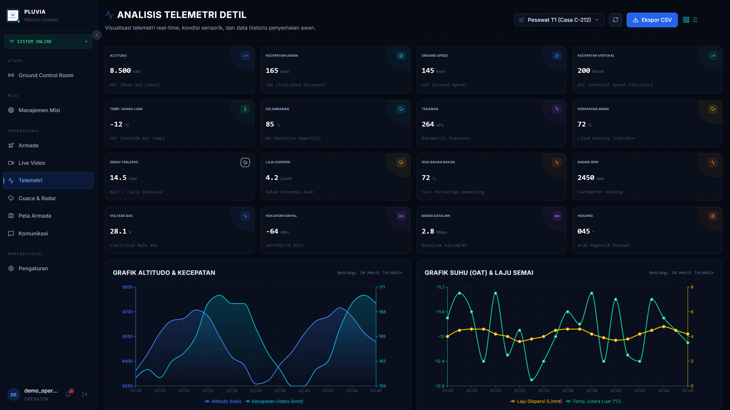Open Komunikasi section
Screen dimensions: 730x410
[48, 233]
